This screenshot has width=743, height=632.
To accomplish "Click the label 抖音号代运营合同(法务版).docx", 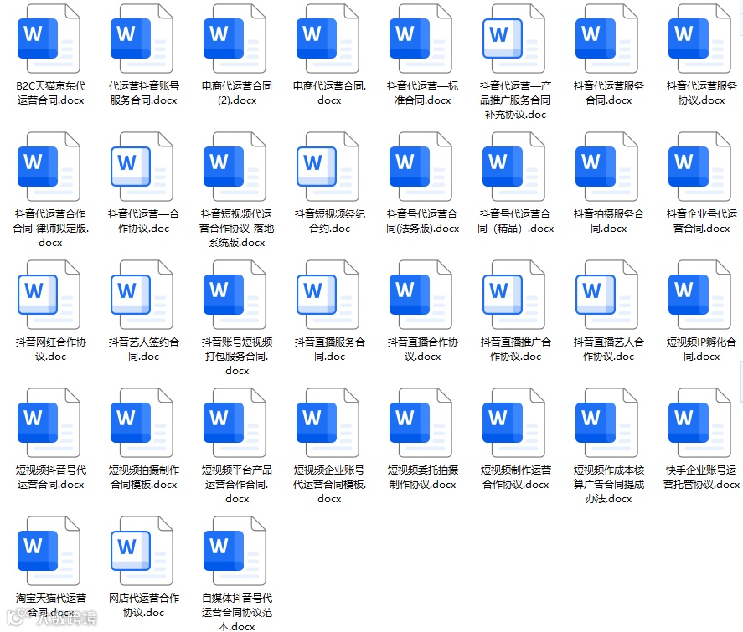I will coord(423,221).
